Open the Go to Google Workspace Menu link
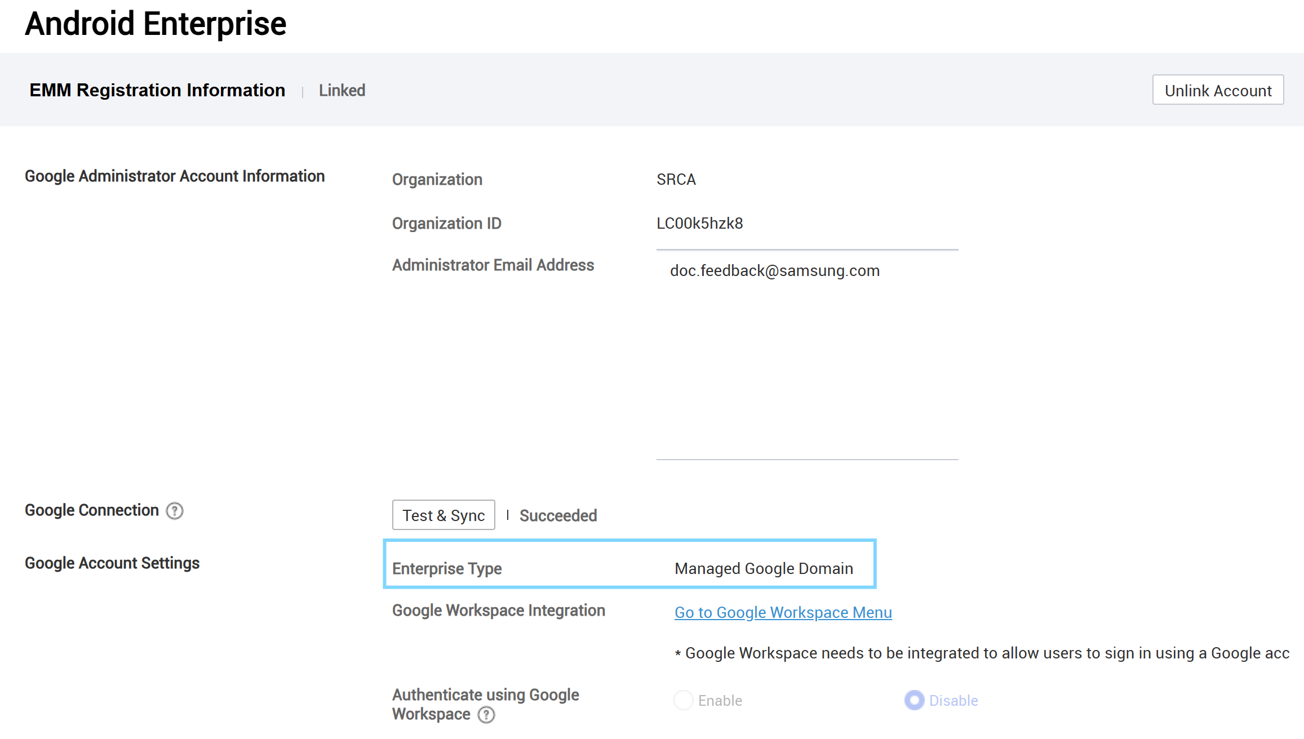 (783, 612)
